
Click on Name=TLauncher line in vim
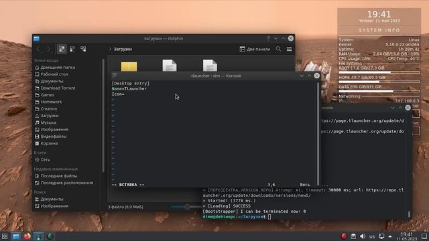pyautogui.click(x=129, y=89)
